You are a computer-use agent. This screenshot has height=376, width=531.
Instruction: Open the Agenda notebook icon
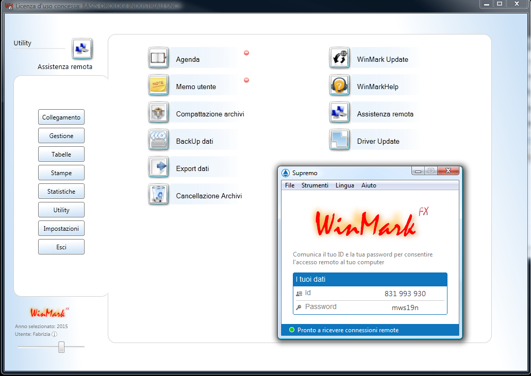coord(158,58)
